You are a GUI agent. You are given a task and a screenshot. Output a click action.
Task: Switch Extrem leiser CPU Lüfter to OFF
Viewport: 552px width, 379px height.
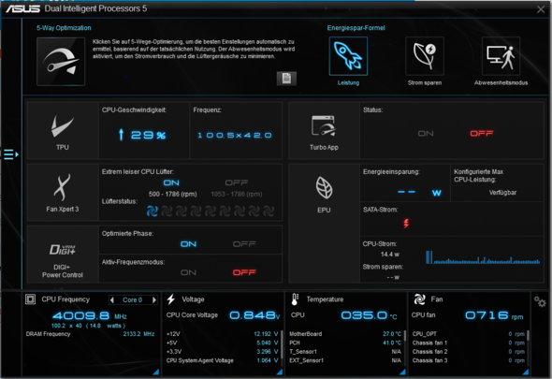click(x=236, y=182)
